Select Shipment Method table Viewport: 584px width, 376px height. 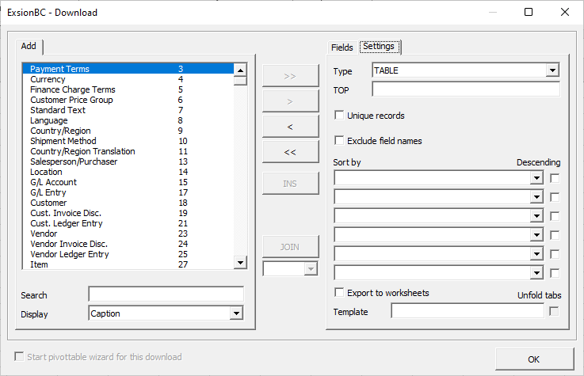click(128, 141)
